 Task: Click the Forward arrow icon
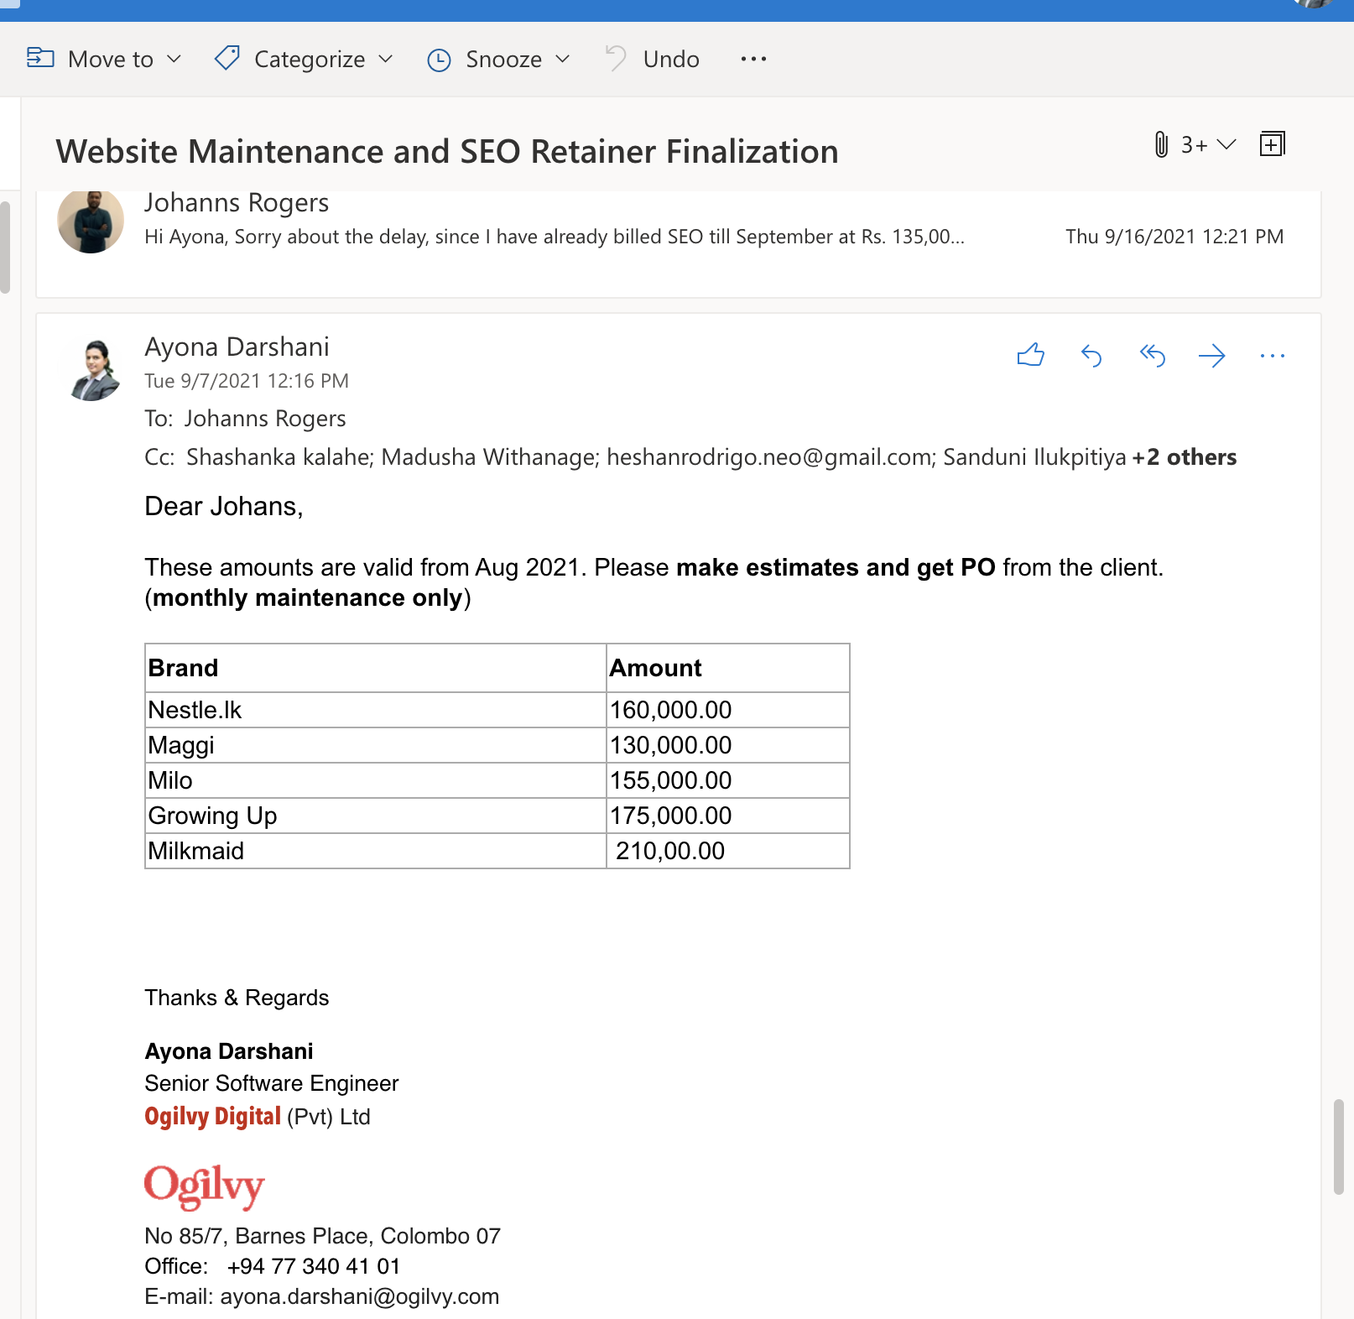(x=1211, y=356)
